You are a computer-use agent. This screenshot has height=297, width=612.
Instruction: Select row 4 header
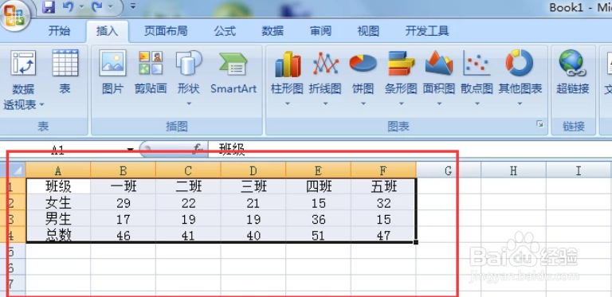click(13, 235)
